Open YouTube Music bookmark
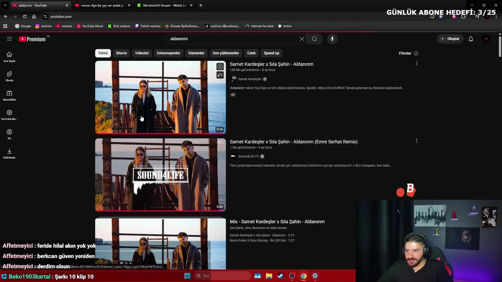This screenshot has width=502, height=282. coord(90,26)
